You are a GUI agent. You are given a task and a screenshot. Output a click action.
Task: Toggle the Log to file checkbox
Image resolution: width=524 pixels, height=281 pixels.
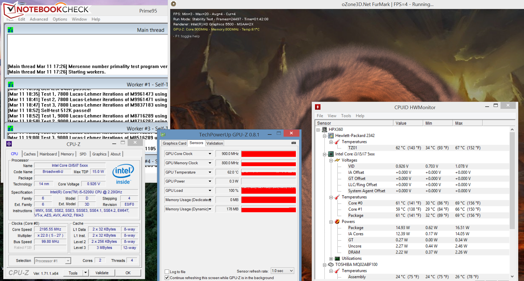[x=167, y=272]
